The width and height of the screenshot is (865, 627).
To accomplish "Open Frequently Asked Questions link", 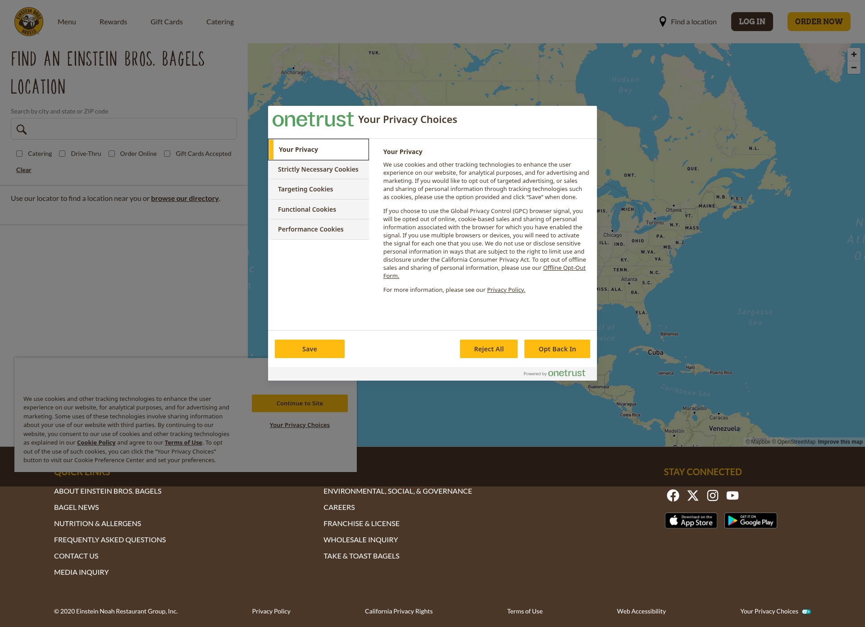I will point(110,540).
